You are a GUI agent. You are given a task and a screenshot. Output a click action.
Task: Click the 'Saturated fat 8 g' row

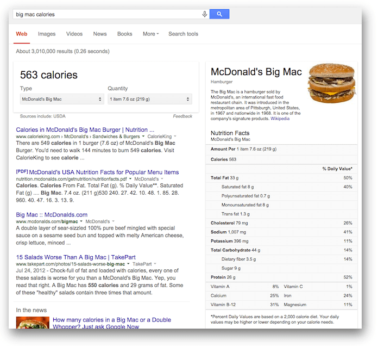pos(281,187)
